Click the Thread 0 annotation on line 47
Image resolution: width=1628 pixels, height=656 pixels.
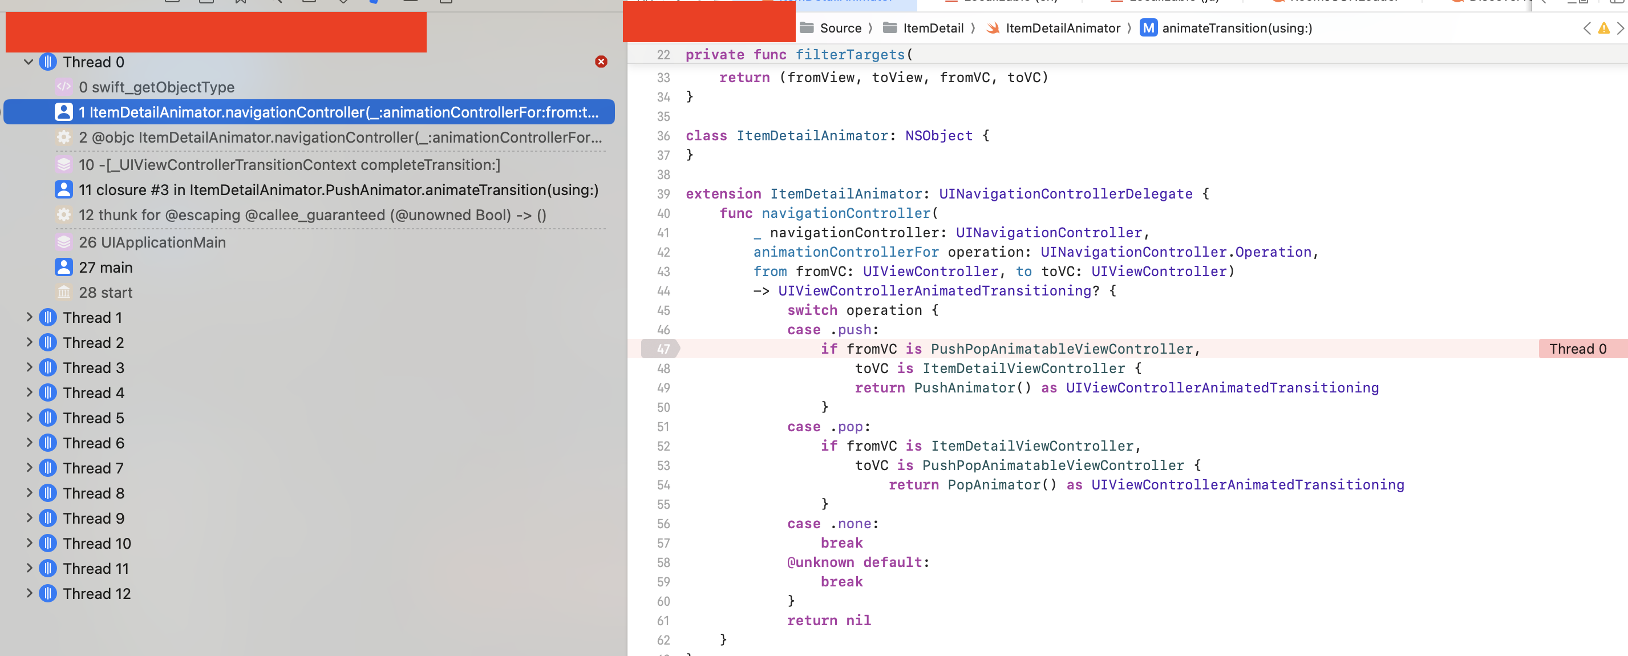click(1582, 349)
